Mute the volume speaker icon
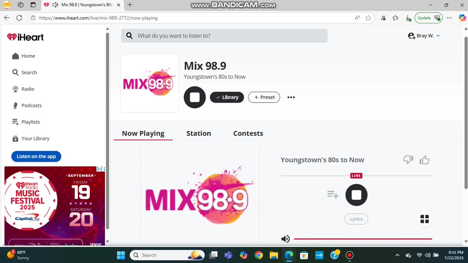 point(286,239)
